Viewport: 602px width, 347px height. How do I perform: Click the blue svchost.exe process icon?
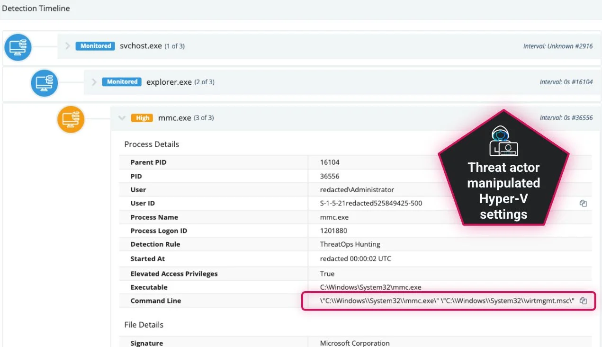18,47
